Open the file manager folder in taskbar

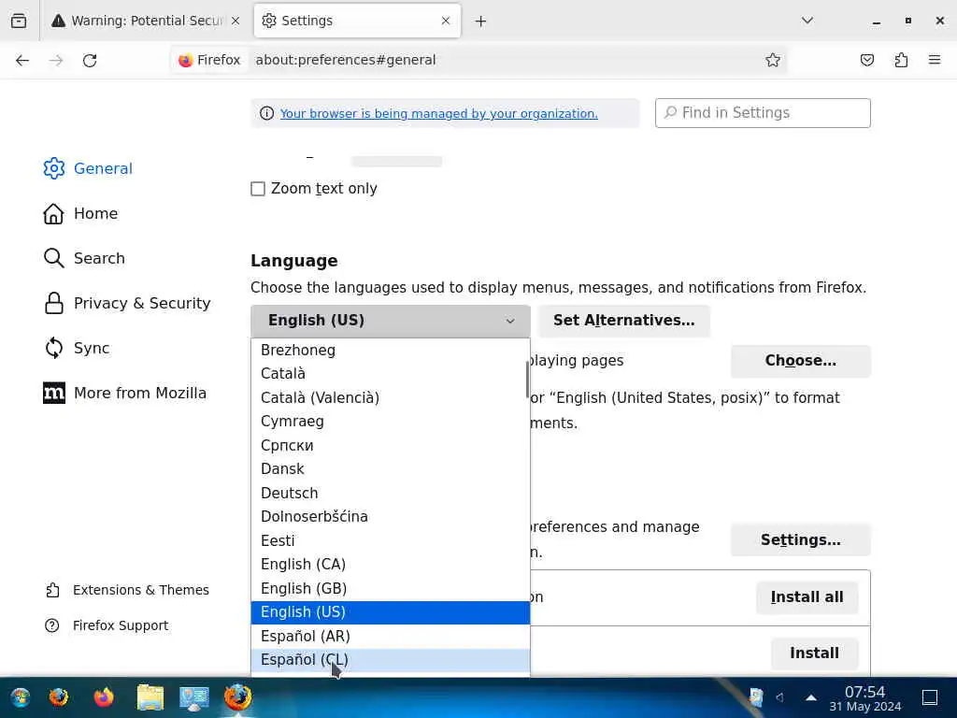click(x=150, y=697)
